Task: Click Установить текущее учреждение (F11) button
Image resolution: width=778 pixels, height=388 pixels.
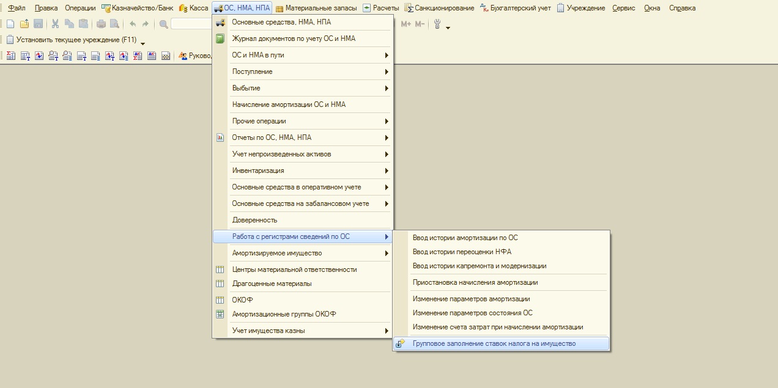Action: 72,40
